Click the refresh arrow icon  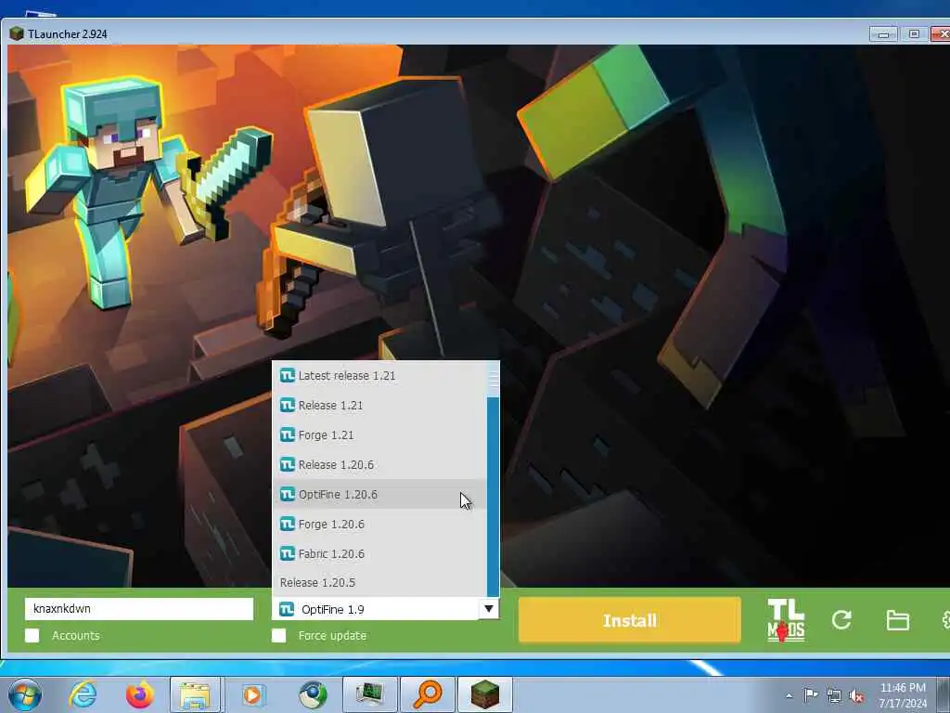point(841,619)
